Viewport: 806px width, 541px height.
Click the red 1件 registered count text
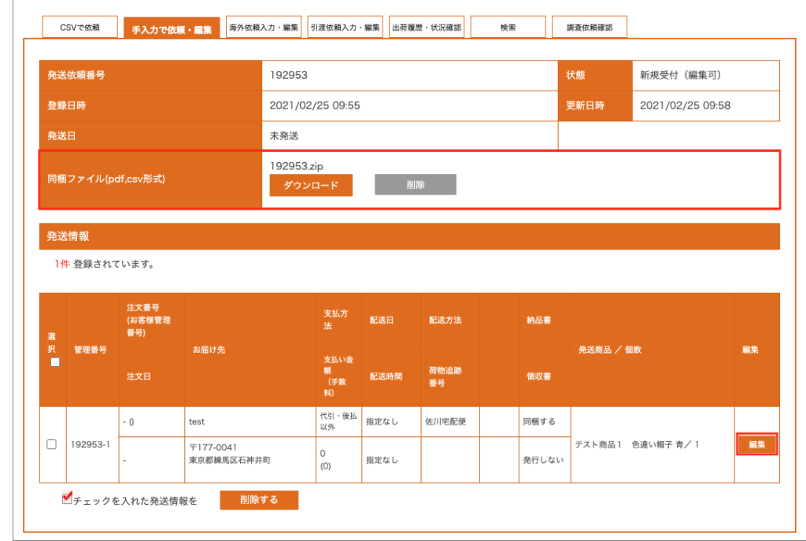click(x=61, y=264)
